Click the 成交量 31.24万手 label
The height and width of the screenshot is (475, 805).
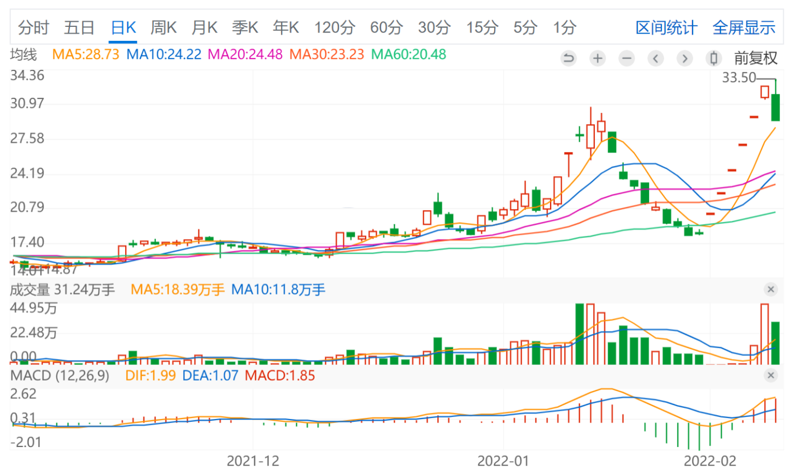tap(63, 289)
